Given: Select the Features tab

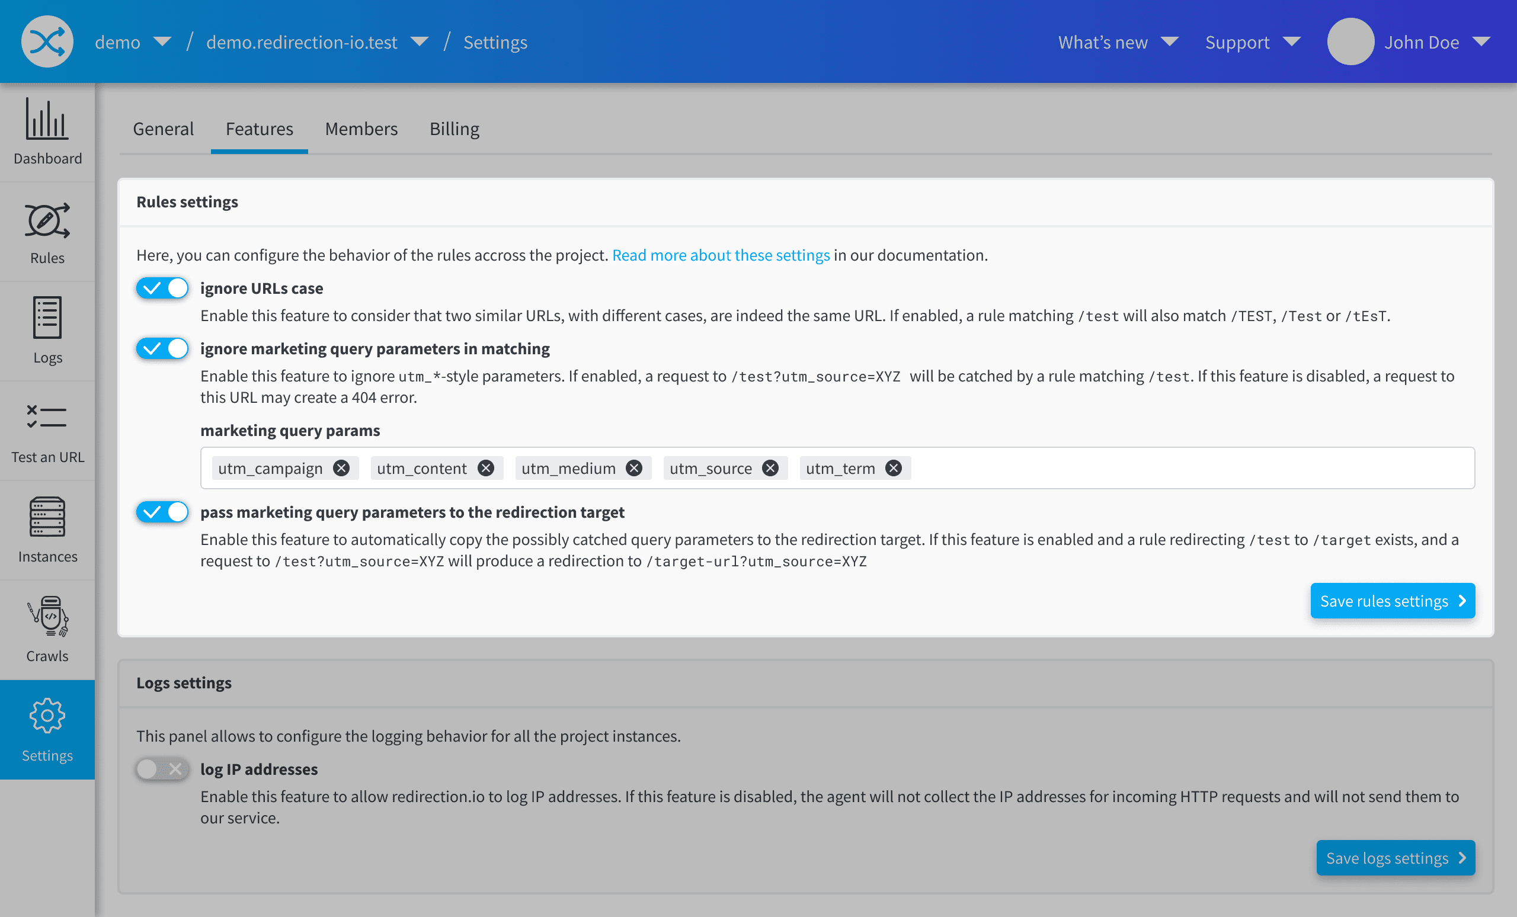Looking at the screenshot, I should (259, 129).
